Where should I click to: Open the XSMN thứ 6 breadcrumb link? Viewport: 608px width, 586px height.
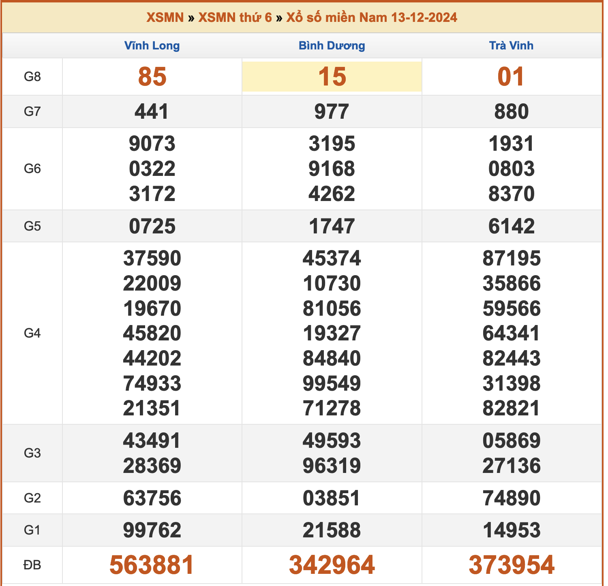tap(235, 17)
